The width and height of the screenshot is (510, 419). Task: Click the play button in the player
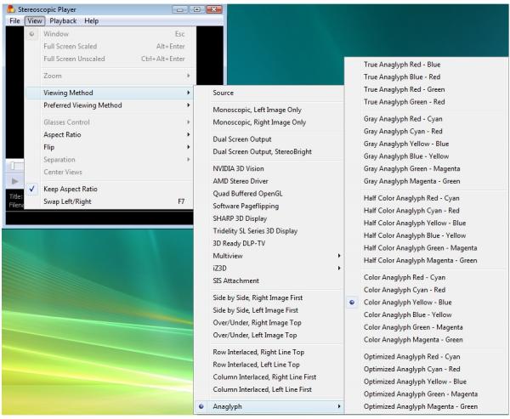pyautogui.click(x=14, y=181)
